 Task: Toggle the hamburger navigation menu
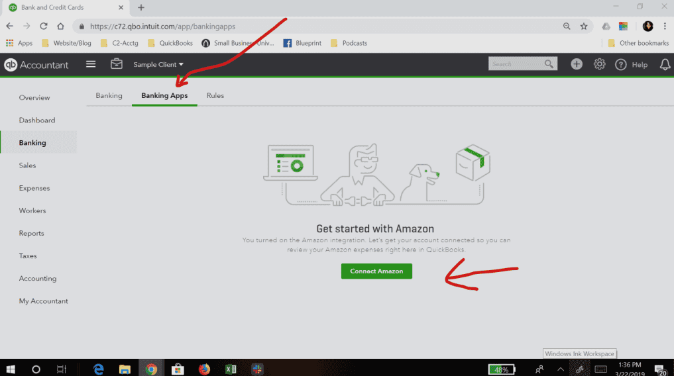pyautogui.click(x=91, y=64)
